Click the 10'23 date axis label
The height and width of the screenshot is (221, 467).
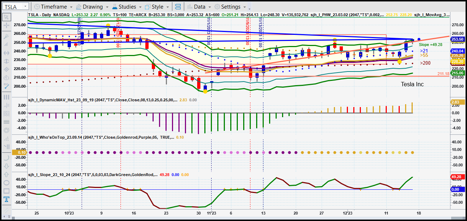[x=69, y=213]
